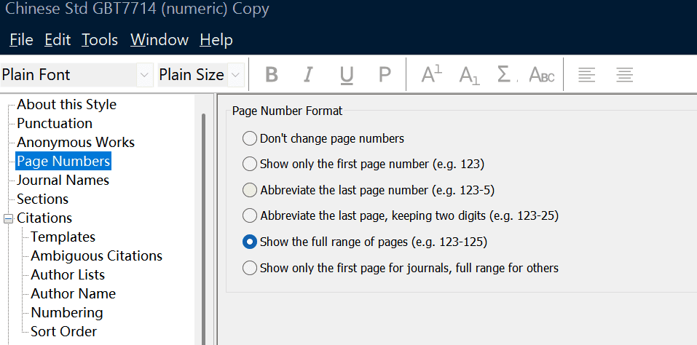
Task: Open Author Lists under Citations
Action: pyautogui.click(x=68, y=274)
